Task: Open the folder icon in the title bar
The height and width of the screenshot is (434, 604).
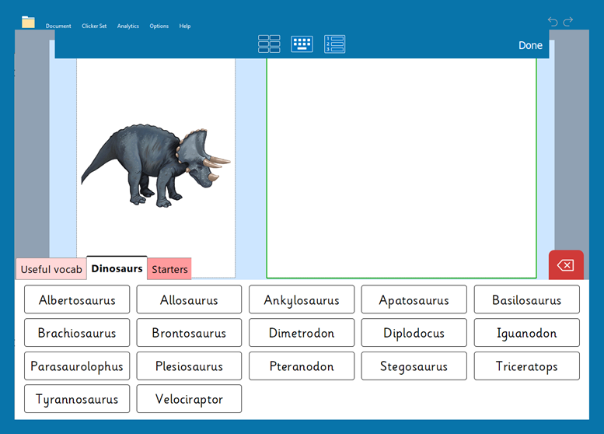Action: [x=28, y=22]
